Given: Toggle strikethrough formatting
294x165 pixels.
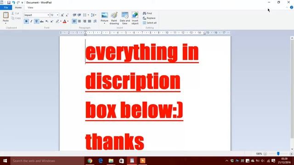Looking at the screenshot, I should (x=42, y=22).
